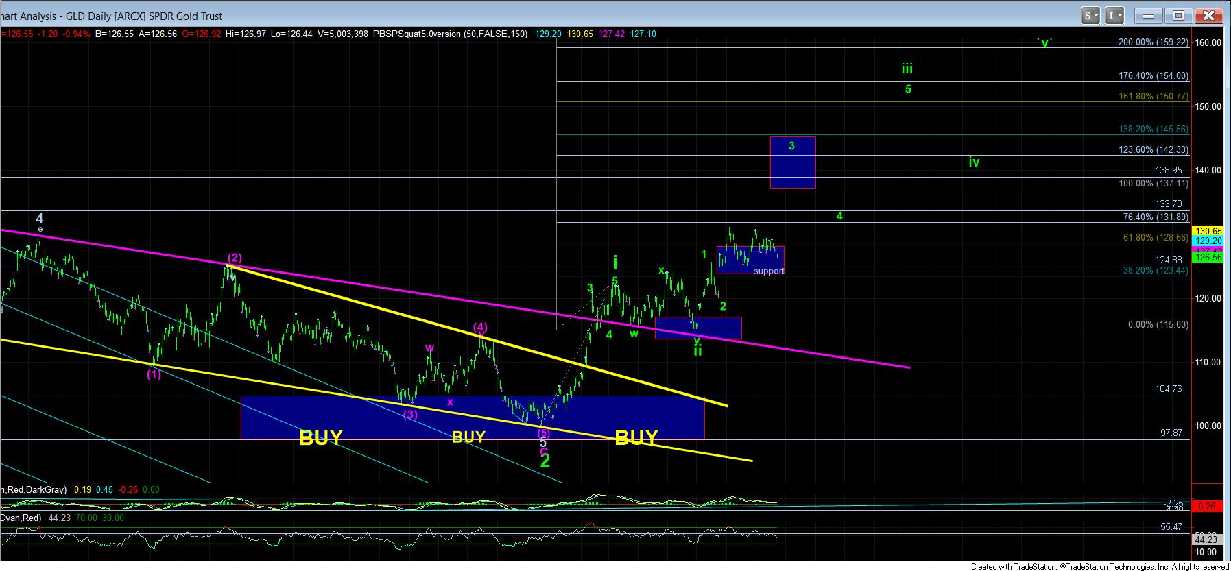The width and height of the screenshot is (1231, 571).
Task: Close the Chart Analysis window
Action: (1208, 15)
